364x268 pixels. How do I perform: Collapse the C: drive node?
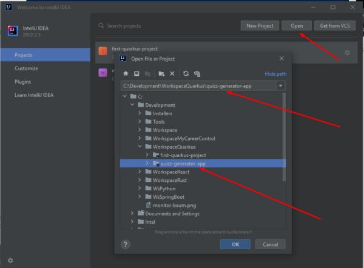[x=125, y=96]
